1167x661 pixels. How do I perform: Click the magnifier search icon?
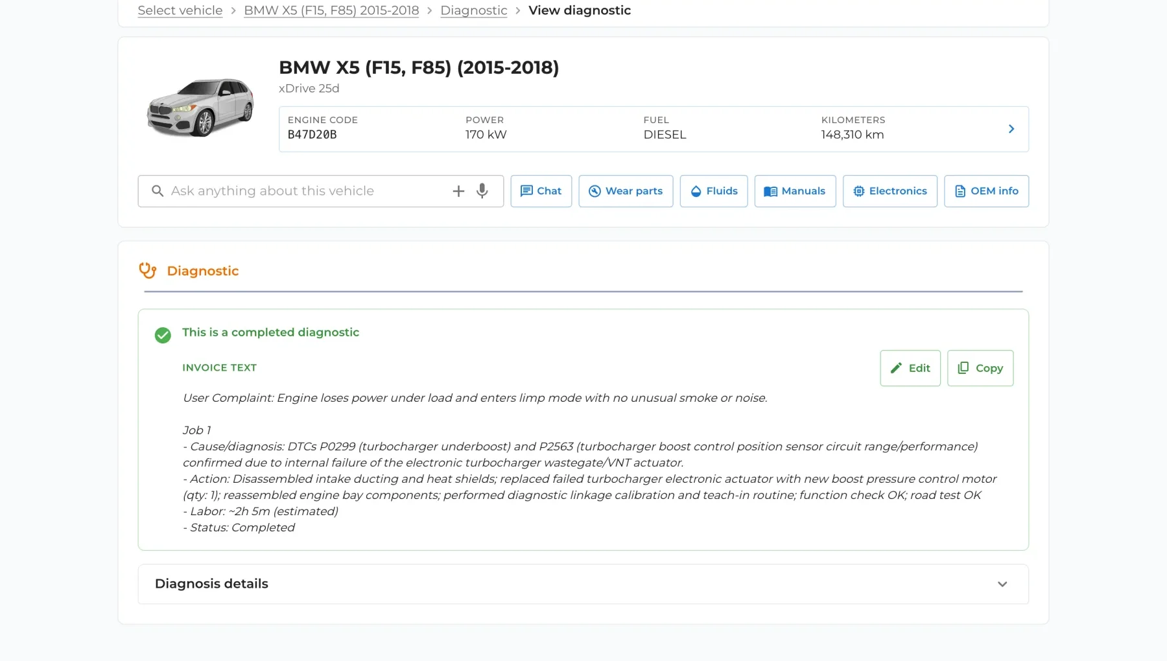[158, 191]
